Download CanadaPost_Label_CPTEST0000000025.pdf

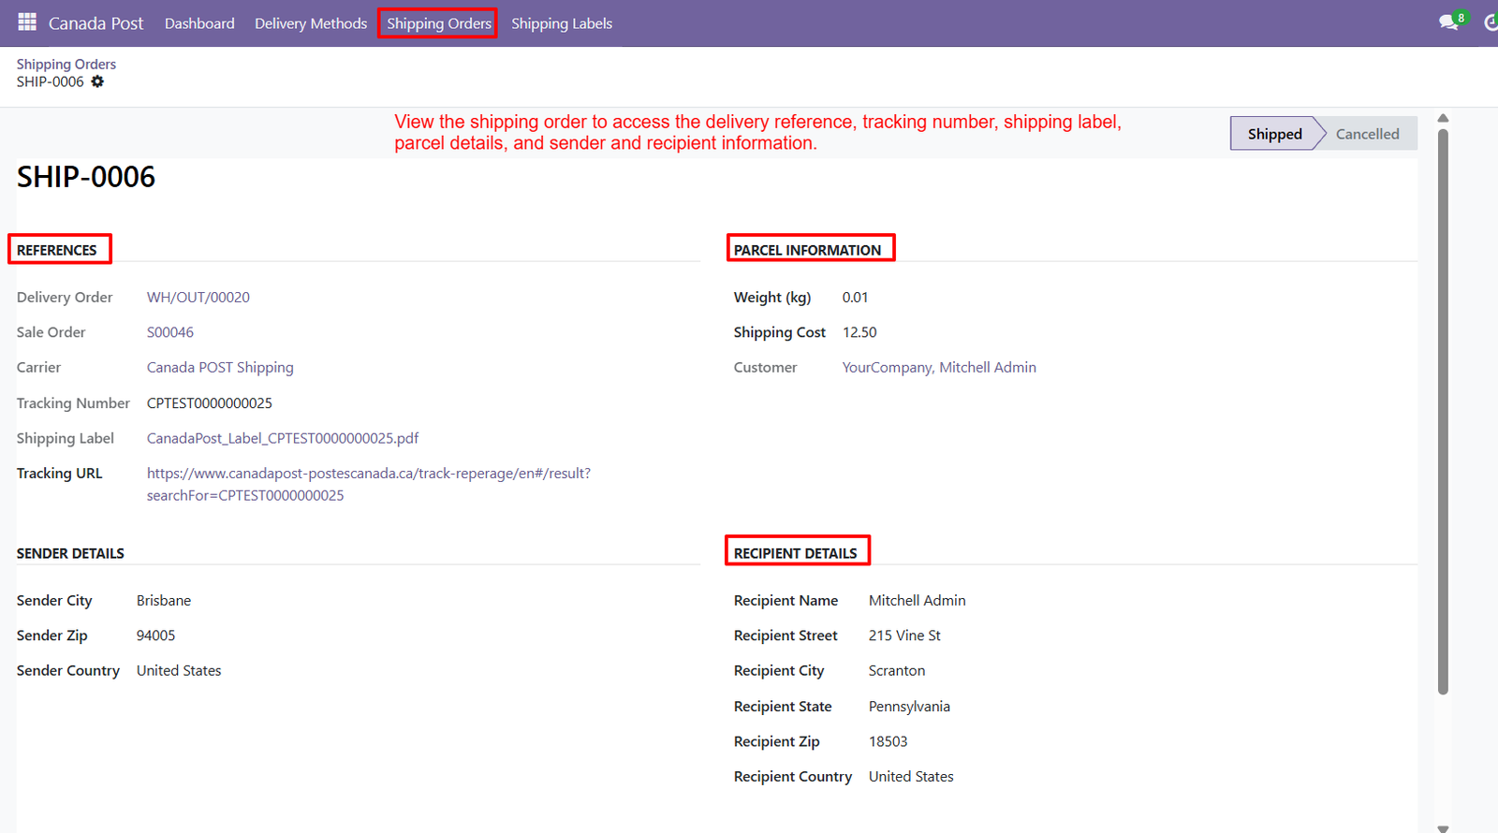[x=283, y=438]
